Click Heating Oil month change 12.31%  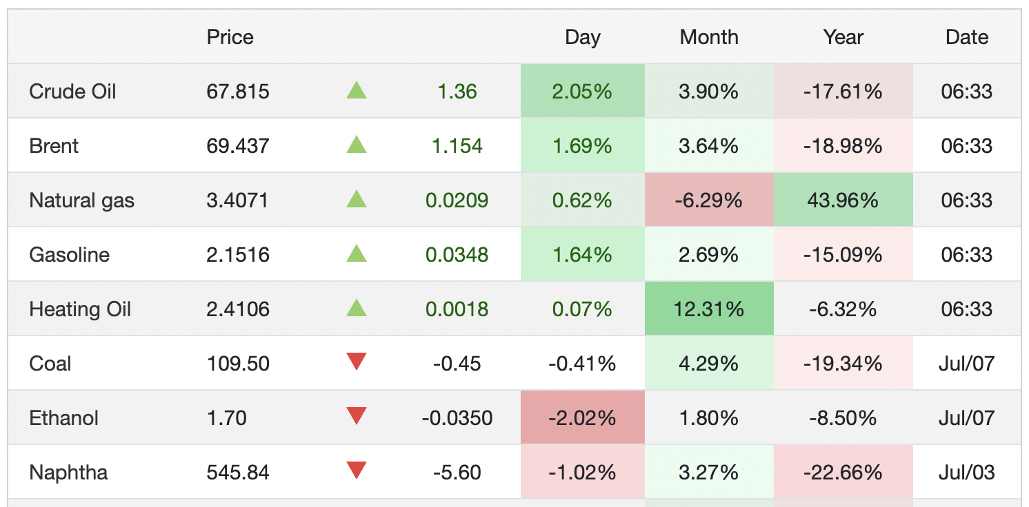[709, 309]
